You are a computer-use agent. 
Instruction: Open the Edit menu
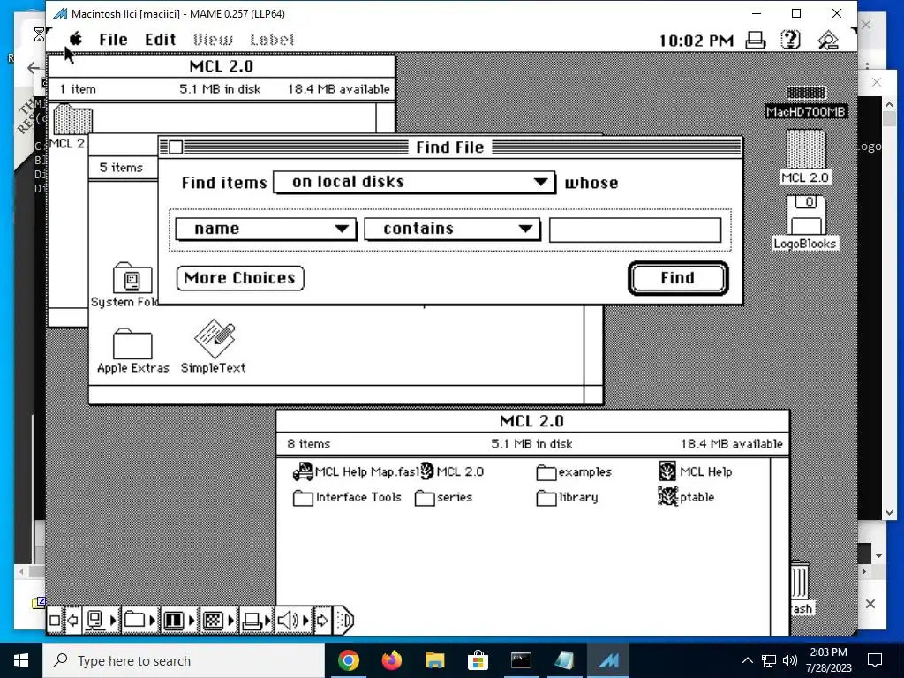(161, 40)
